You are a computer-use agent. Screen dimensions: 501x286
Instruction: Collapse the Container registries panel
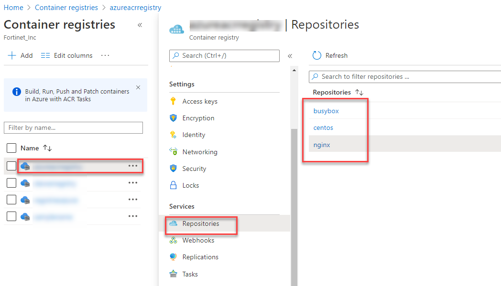(x=140, y=25)
